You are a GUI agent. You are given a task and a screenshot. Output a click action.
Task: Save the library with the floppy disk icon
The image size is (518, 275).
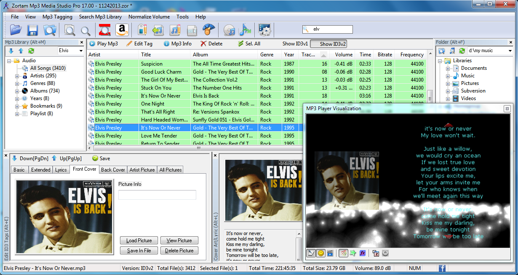tap(32, 30)
